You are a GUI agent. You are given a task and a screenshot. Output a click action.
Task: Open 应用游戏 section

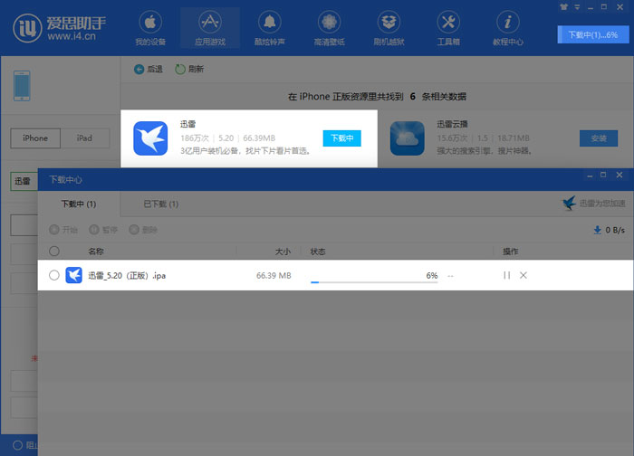coord(210,28)
